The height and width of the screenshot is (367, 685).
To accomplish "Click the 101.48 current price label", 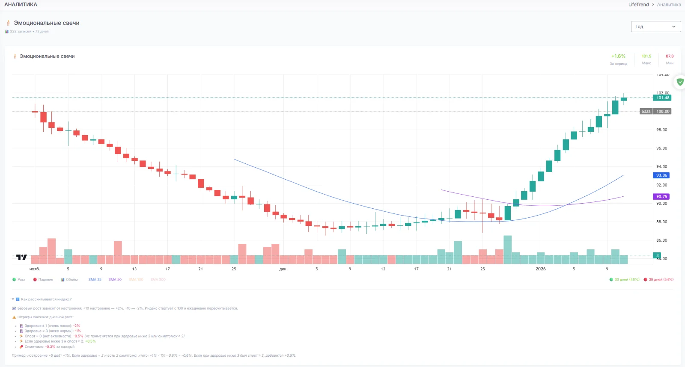I will pos(662,98).
